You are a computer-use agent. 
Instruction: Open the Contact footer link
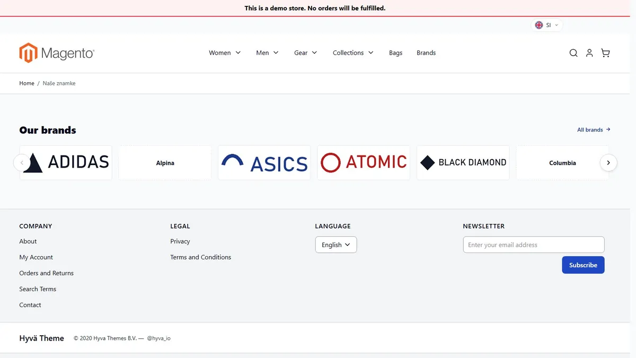tap(30, 305)
